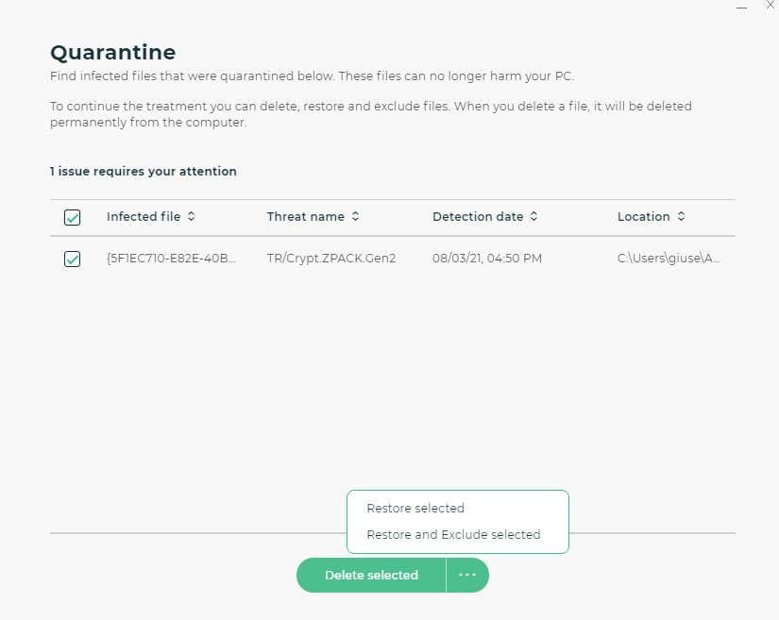Click the Location column header label
779x620 pixels.
[643, 217]
